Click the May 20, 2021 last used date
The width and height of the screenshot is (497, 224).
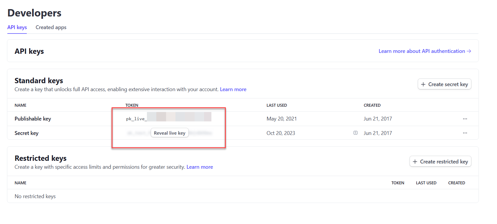tap(281, 119)
